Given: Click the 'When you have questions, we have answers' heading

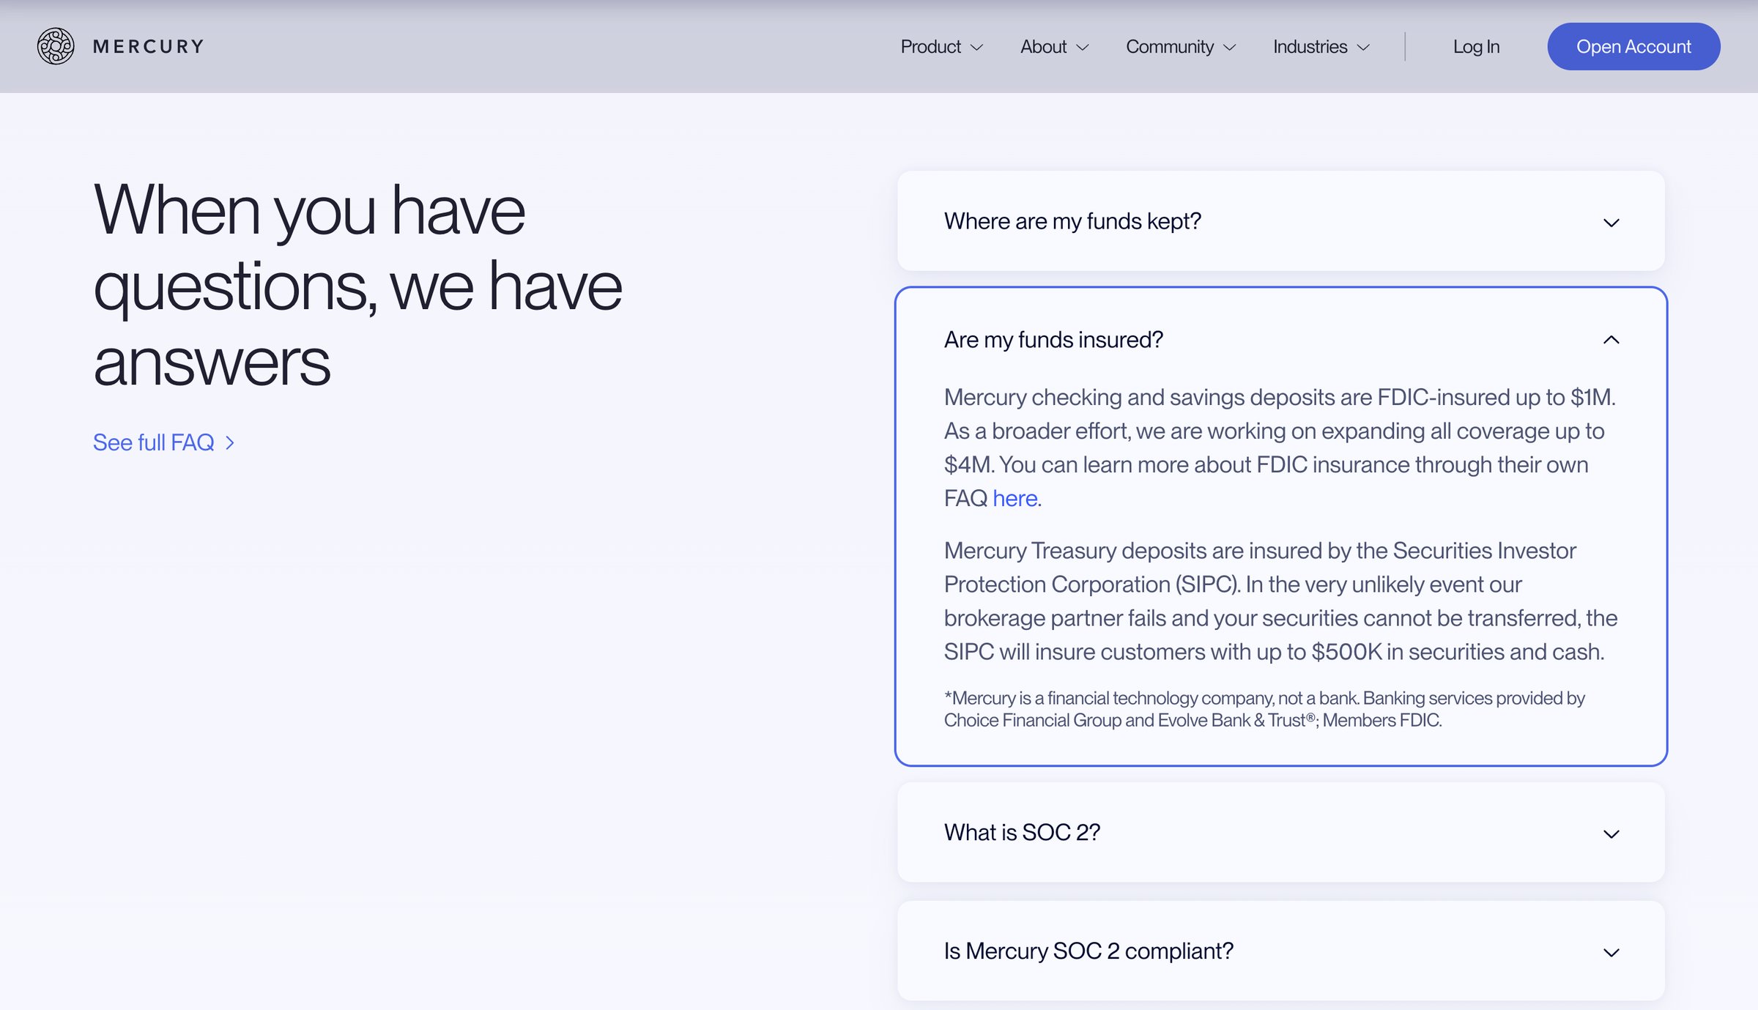Looking at the screenshot, I should click(x=357, y=286).
